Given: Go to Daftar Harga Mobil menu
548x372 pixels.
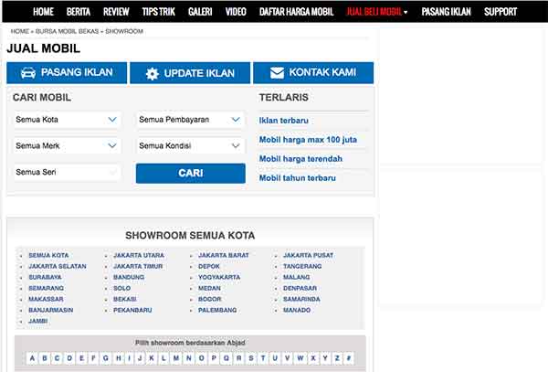Looking at the screenshot, I should [296, 12].
